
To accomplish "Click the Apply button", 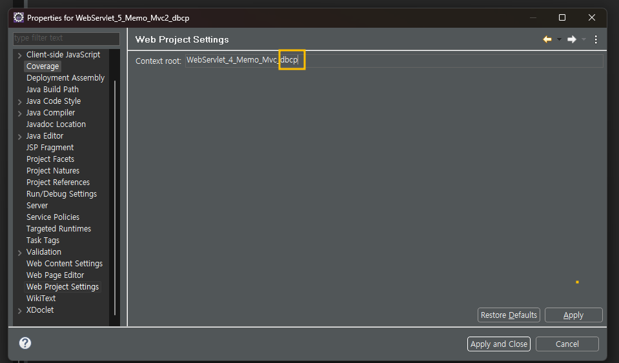I will point(574,315).
